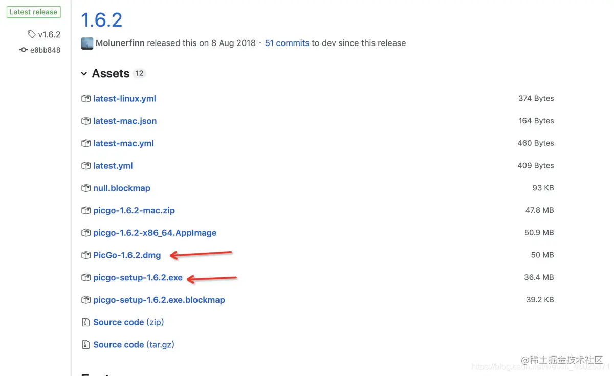Click package icon beside picgo-setup-1.6.2.exe
This screenshot has width=614, height=376.
[86, 278]
